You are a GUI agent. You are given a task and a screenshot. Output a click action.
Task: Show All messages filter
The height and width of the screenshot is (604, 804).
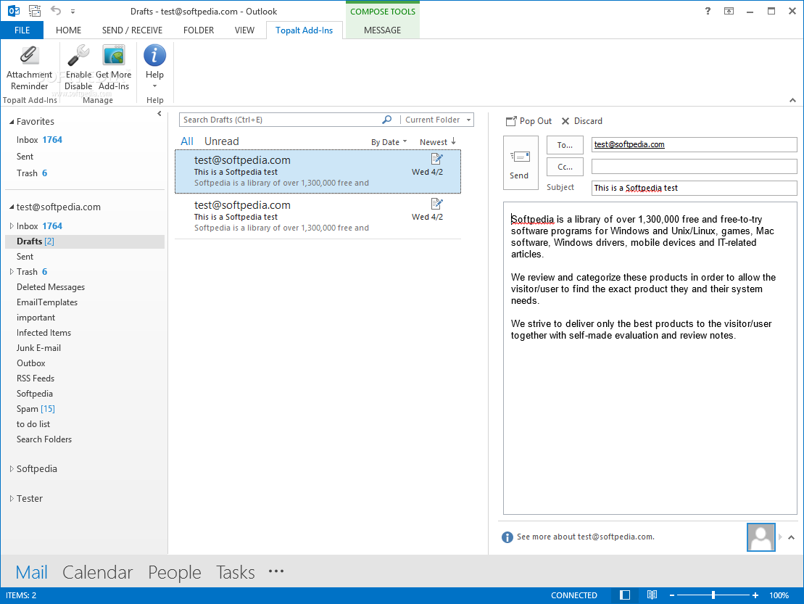(186, 141)
